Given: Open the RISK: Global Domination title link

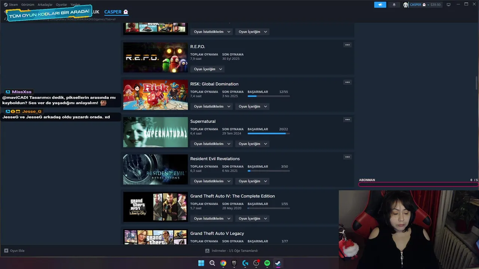Looking at the screenshot, I should pos(214,84).
